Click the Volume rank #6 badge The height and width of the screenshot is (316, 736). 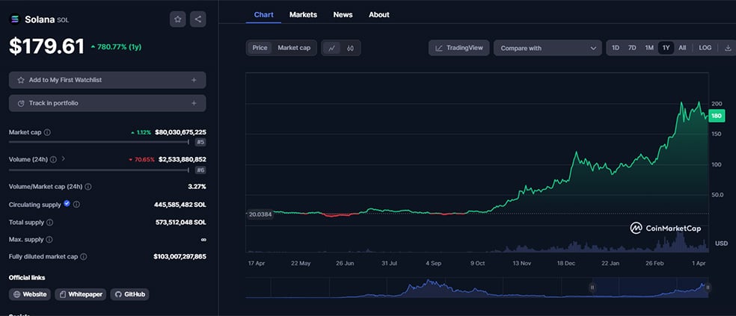click(200, 170)
